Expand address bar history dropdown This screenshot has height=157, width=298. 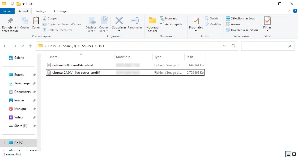click(x=224, y=46)
